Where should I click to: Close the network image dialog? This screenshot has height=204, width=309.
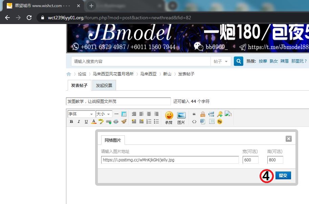(289, 139)
